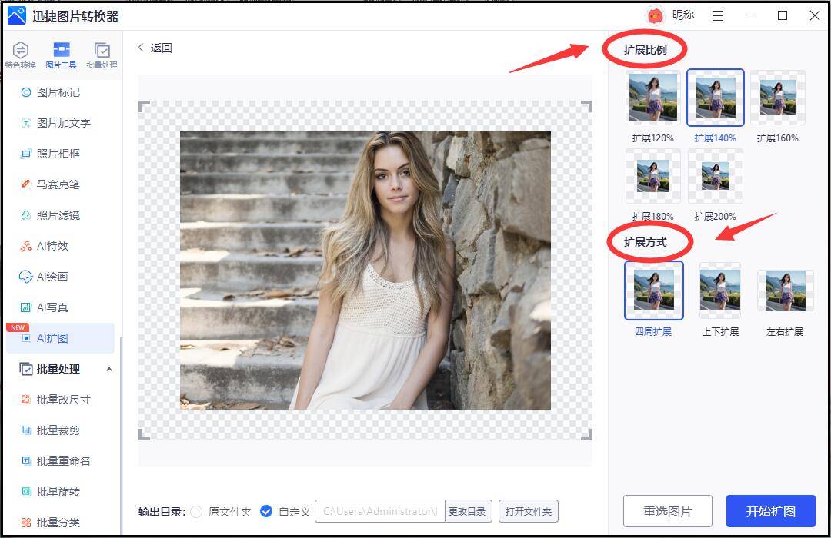Open the 照片滤镜 tool icon
The image size is (831, 538).
(26, 215)
